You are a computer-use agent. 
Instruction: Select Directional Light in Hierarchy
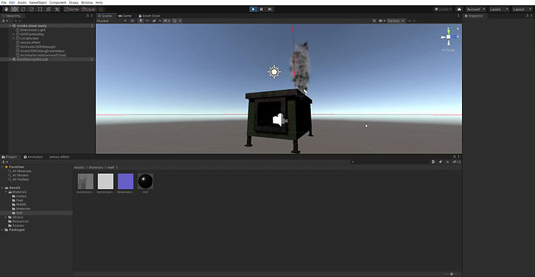pos(33,30)
